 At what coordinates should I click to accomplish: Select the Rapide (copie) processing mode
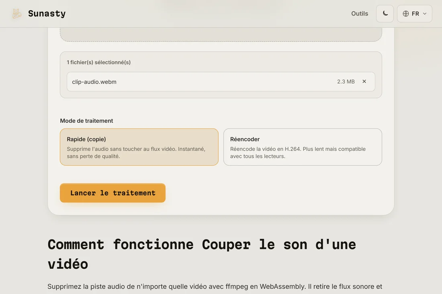tap(139, 147)
